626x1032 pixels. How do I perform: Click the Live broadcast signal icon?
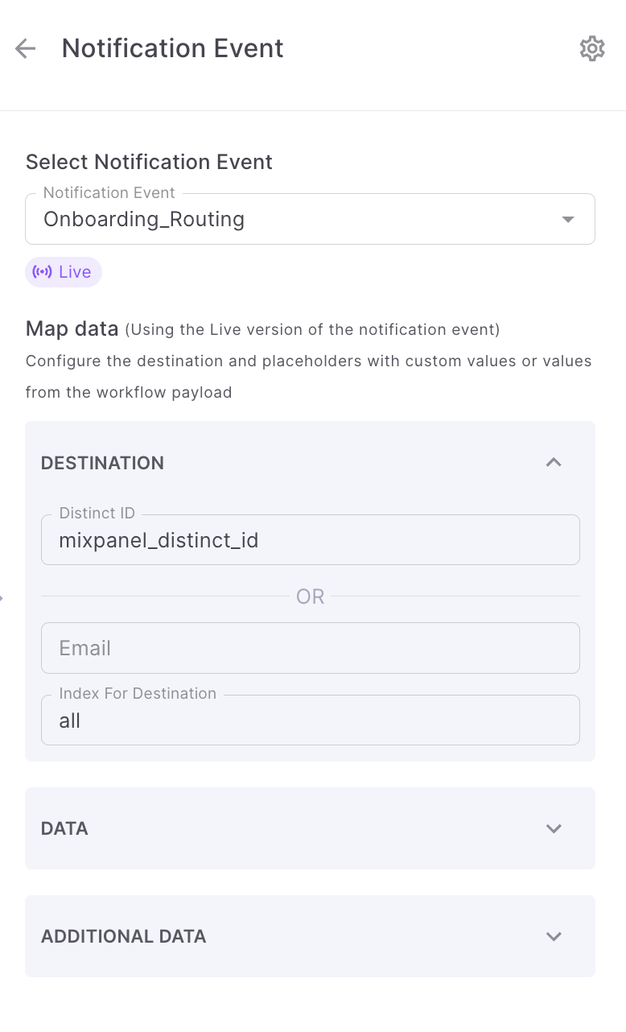click(42, 272)
